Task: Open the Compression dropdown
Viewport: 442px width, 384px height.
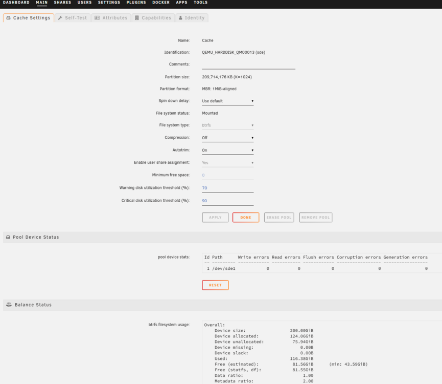Action: [227, 138]
